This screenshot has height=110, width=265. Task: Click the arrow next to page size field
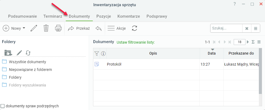coord(248,42)
